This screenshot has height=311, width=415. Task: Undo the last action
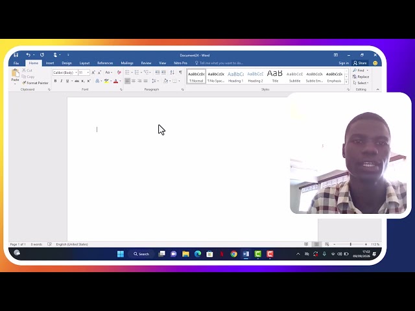(x=29, y=54)
